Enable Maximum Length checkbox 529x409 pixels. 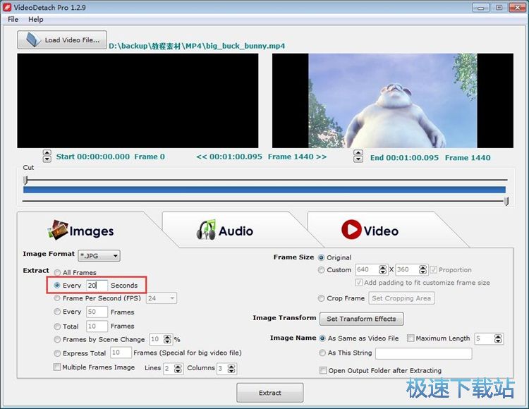411,338
